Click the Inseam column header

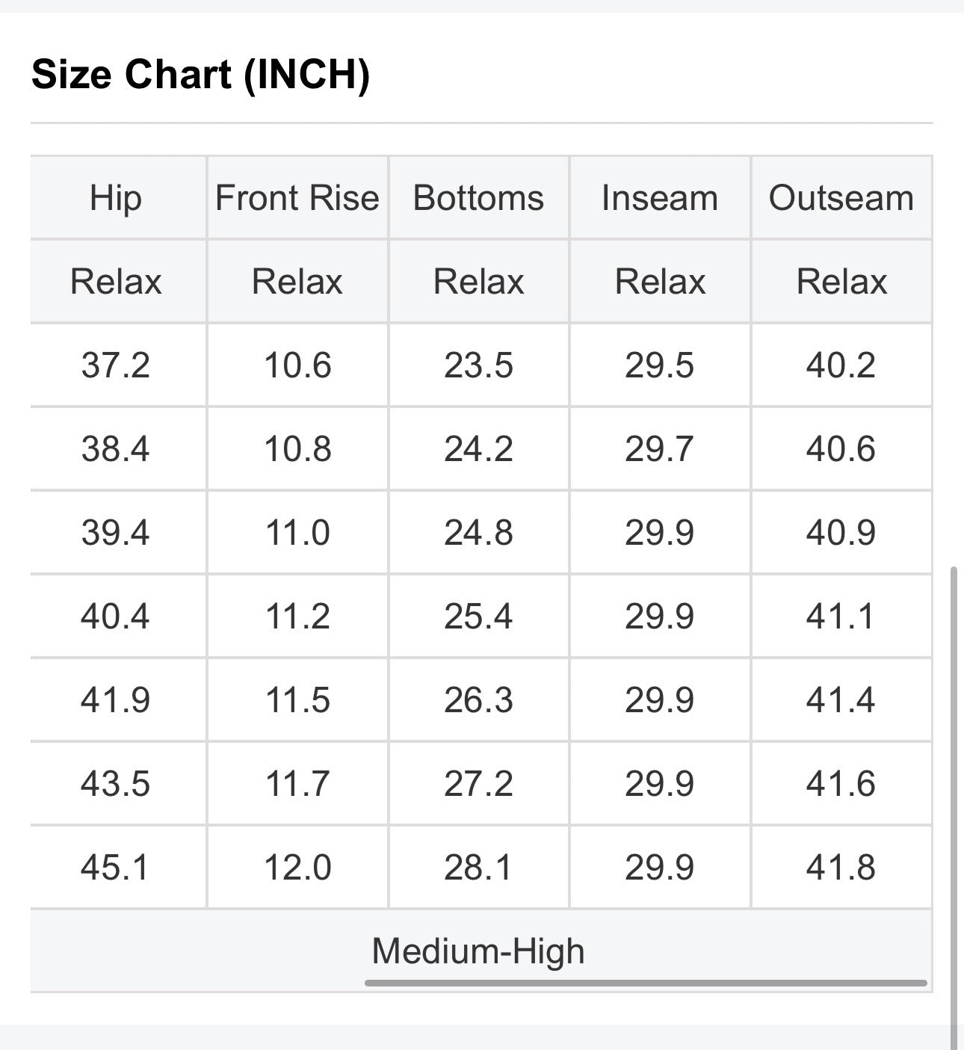point(660,198)
